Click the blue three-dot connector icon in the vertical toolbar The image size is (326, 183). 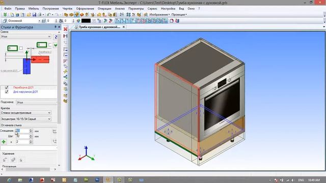pos(66,77)
